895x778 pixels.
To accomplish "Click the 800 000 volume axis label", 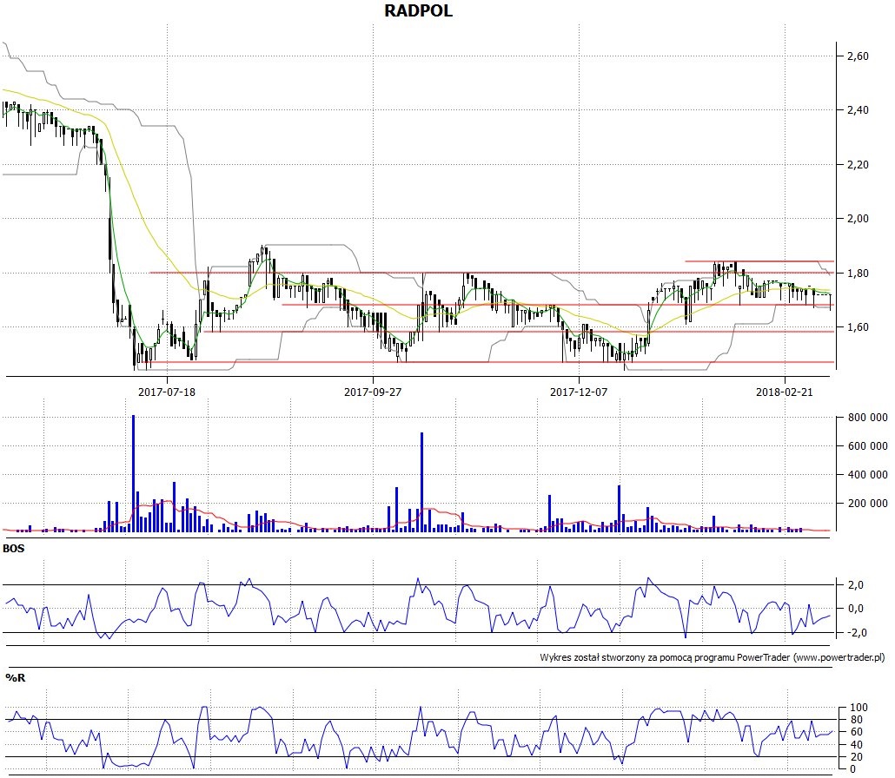I will point(867,418).
